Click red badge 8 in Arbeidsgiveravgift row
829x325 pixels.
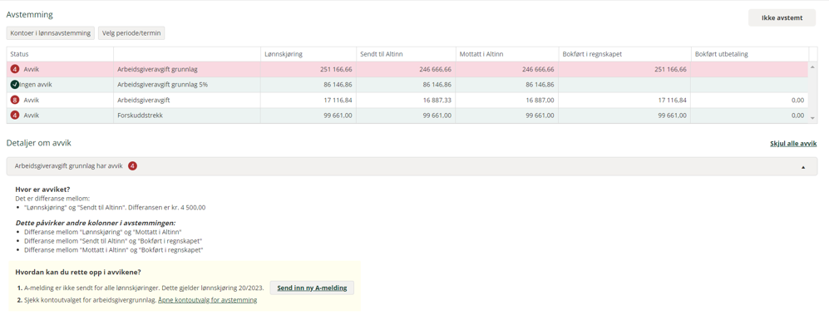[14, 100]
